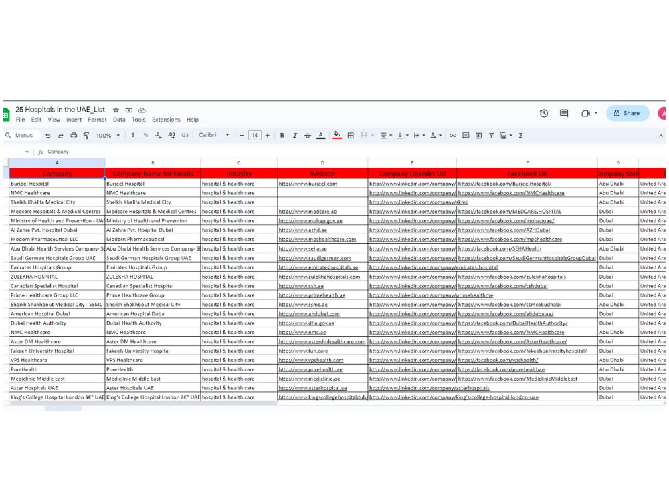669x501 pixels.
Task: Open the Data menu
Action: (119, 120)
